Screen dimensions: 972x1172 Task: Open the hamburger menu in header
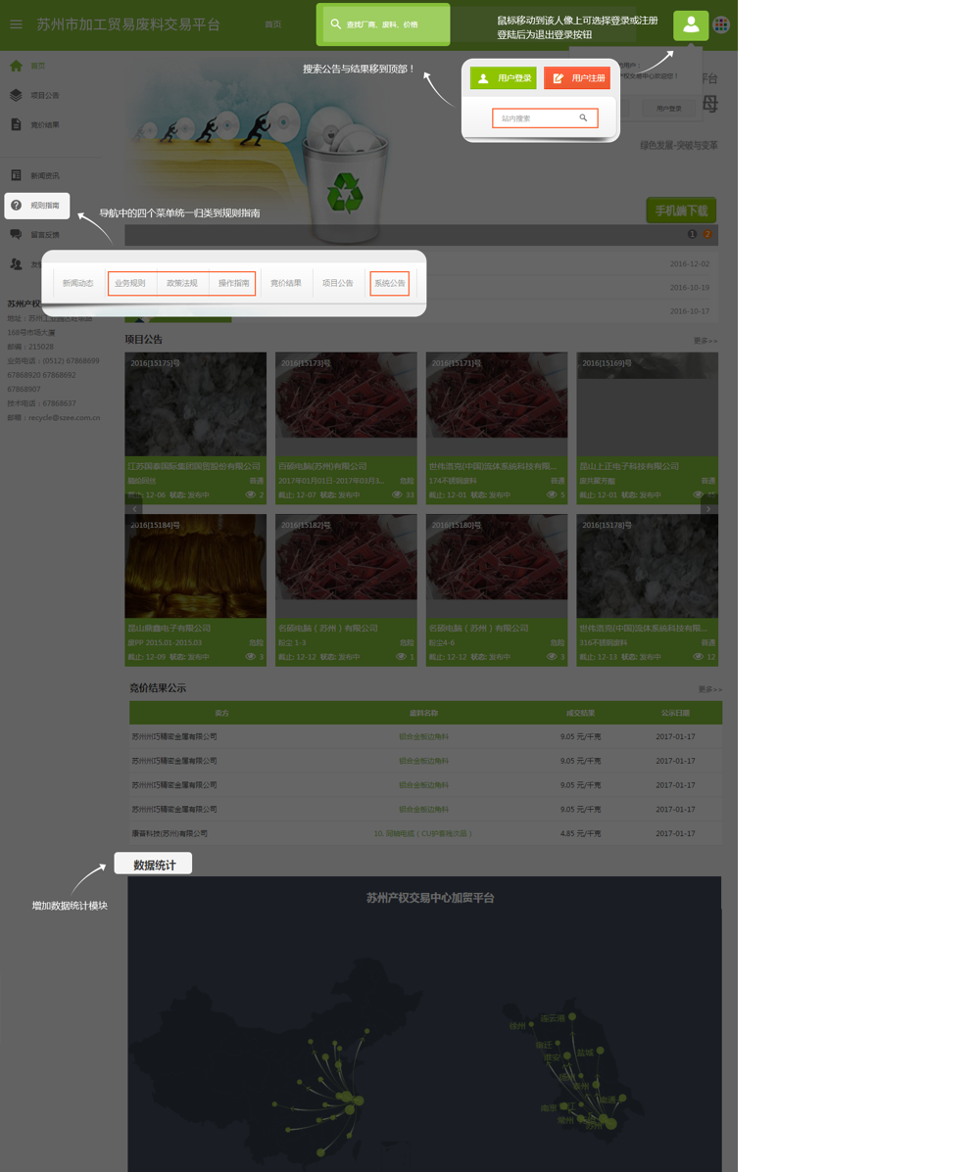pyautogui.click(x=16, y=24)
